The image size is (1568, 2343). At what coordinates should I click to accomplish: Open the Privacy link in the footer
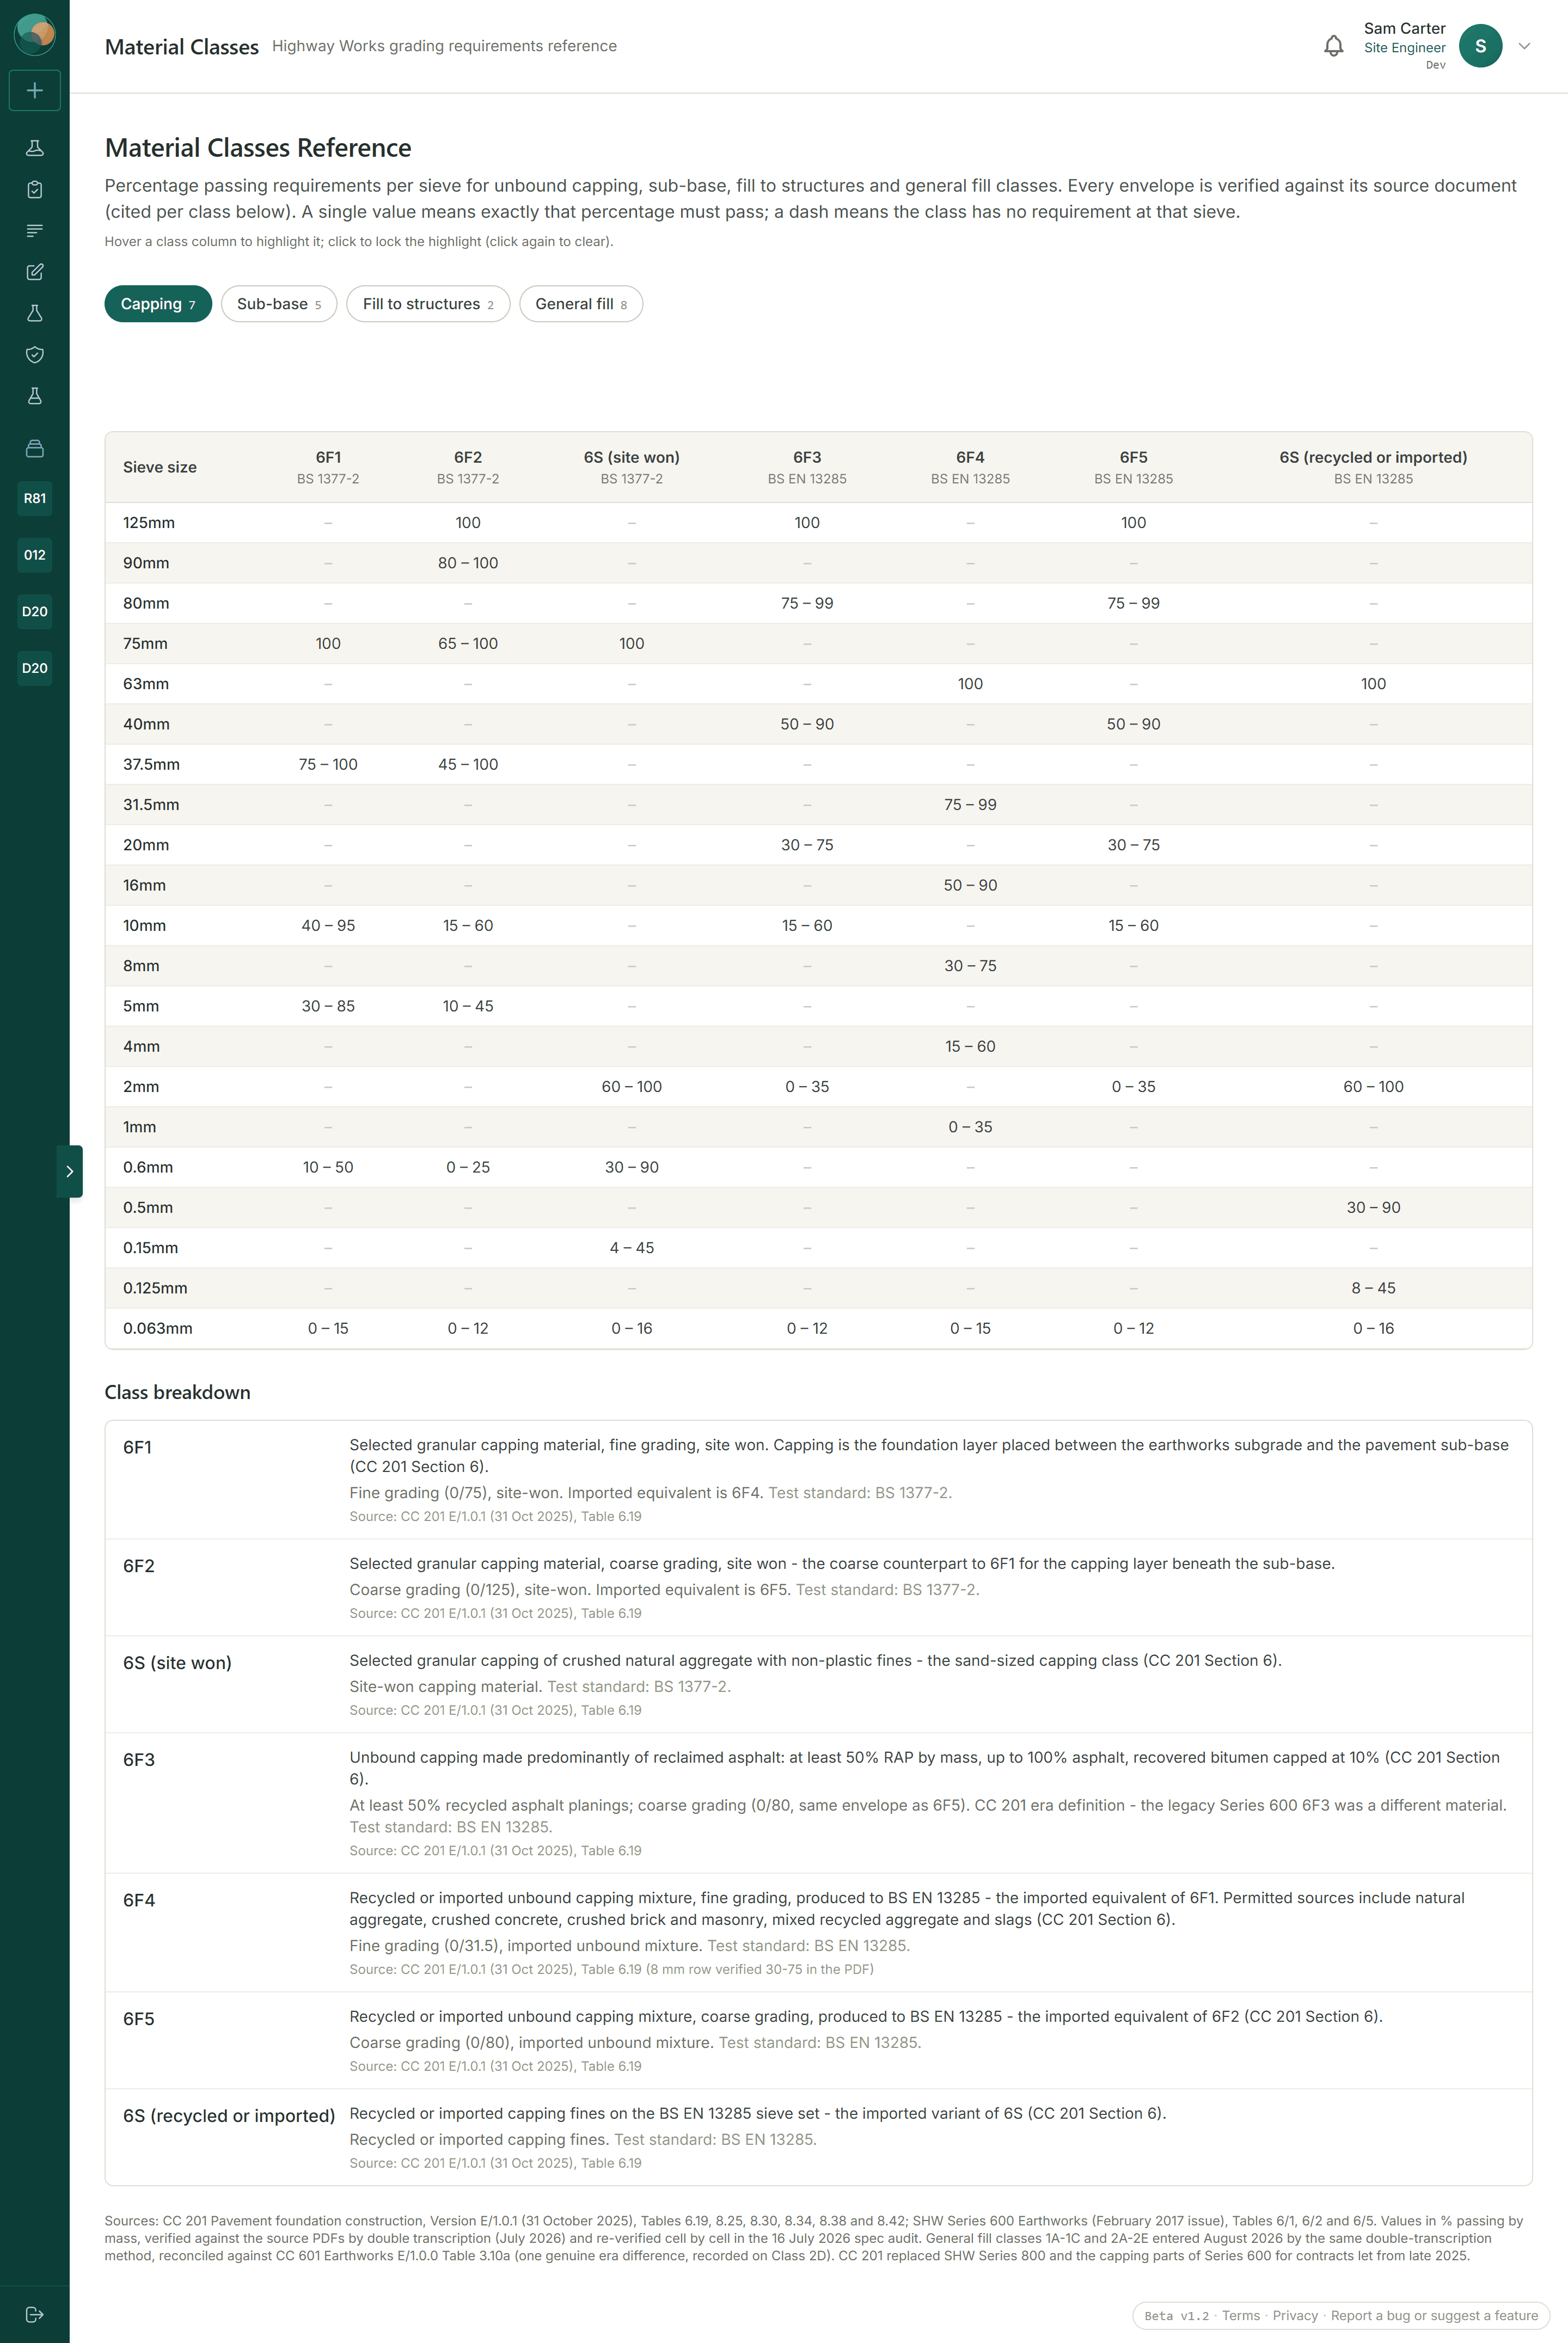tap(1295, 2316)
